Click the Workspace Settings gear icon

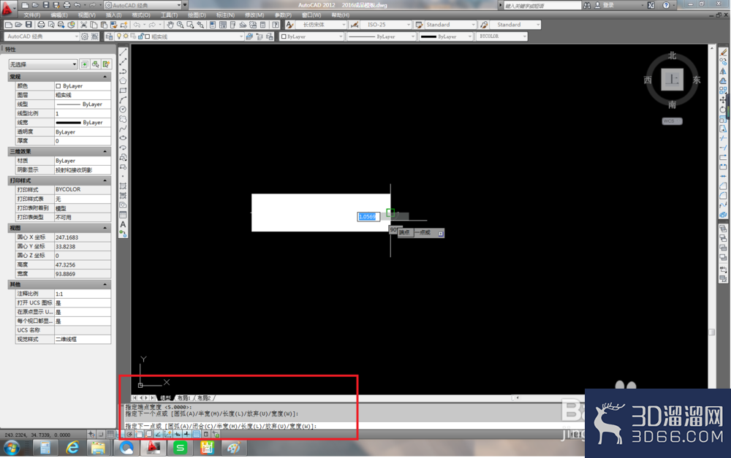tap(85, 37)
